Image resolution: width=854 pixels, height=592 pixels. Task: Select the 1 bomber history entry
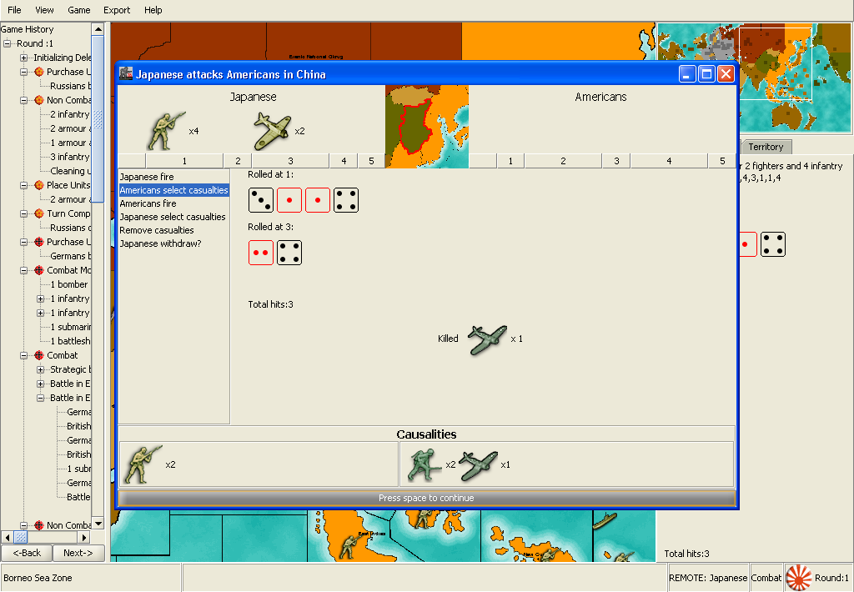coord(69,284)
